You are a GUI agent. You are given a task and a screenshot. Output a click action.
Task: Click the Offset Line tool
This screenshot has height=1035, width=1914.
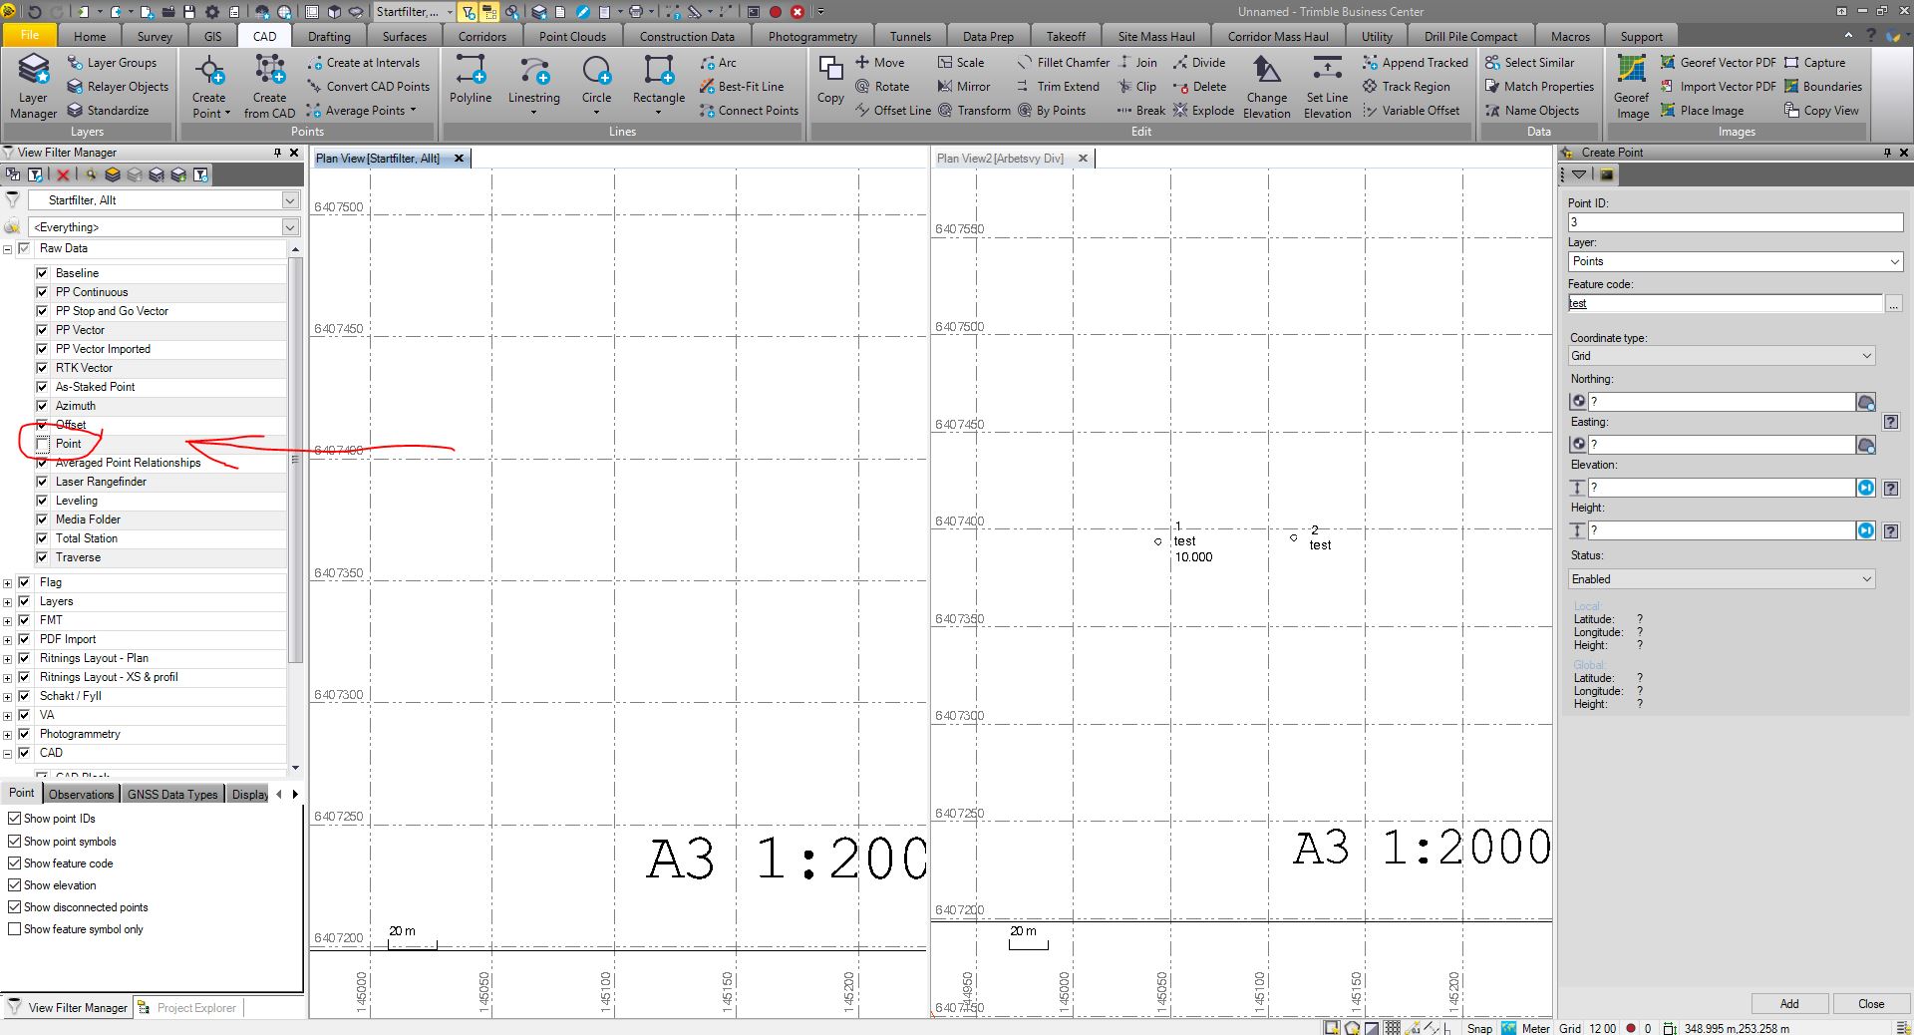(892, 111)
